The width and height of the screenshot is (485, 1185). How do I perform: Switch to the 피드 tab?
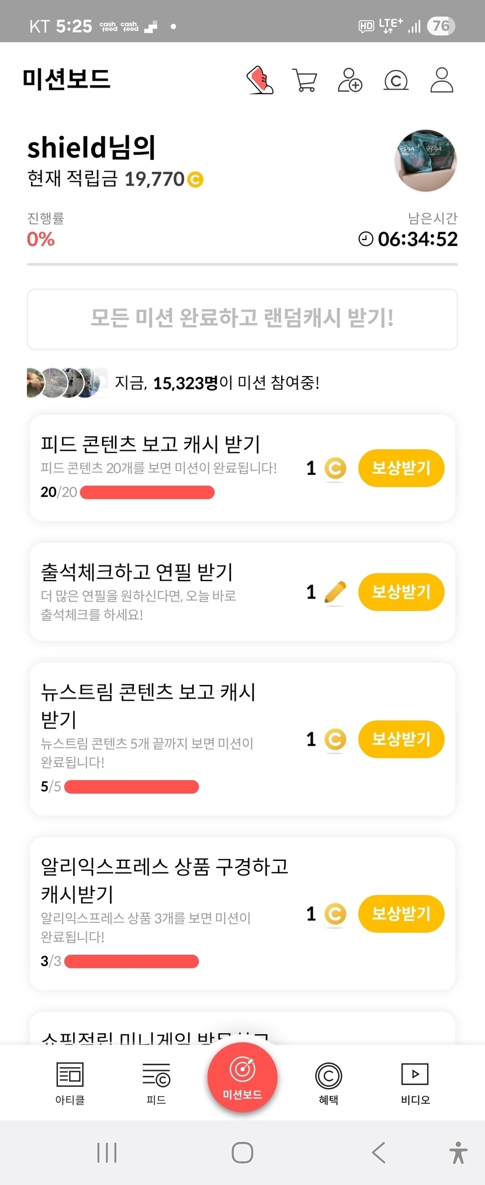pos(156,1083)
